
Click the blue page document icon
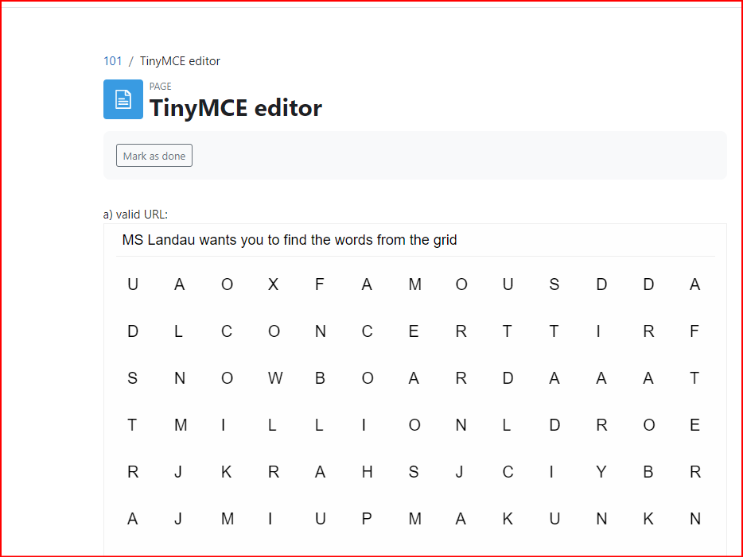click(x=123, y=99)
